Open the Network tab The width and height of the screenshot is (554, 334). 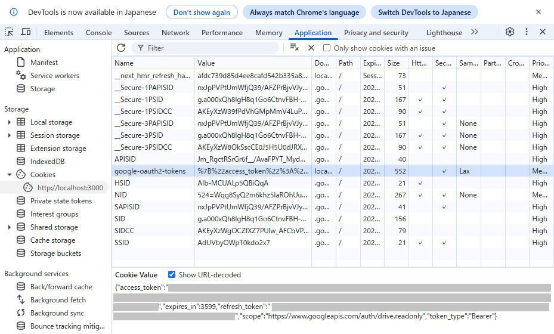point(175,33)
